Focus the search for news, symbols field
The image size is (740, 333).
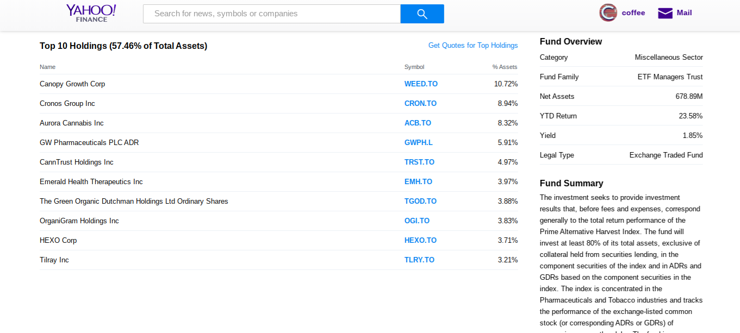pos(272,14)
